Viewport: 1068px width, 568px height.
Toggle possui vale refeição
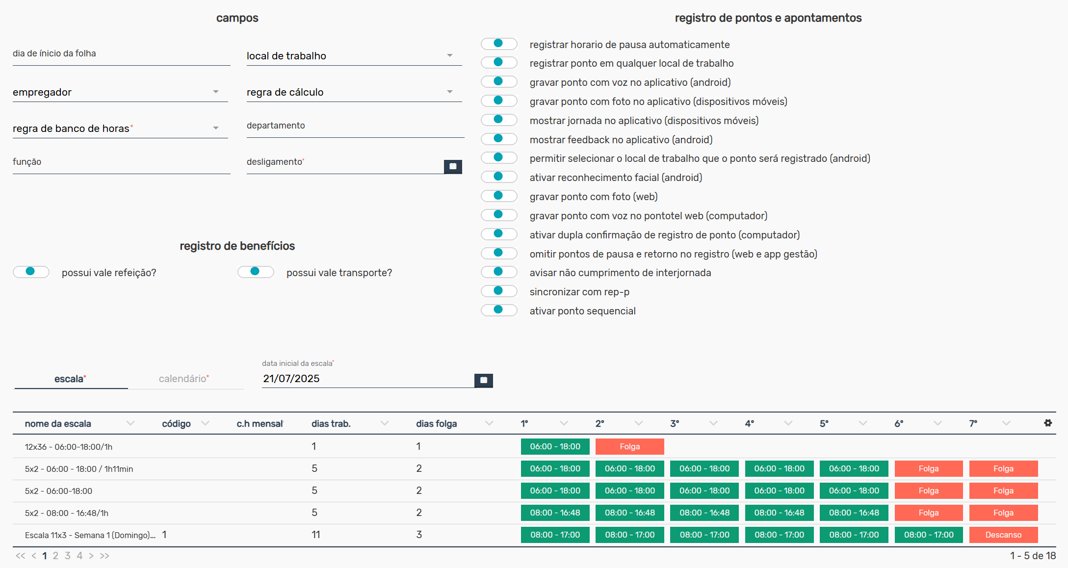31,272
